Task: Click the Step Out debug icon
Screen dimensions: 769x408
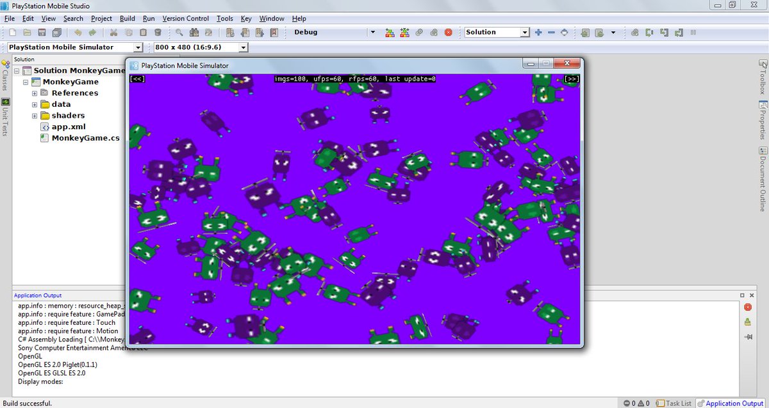Action: click(x=679, y=33)
